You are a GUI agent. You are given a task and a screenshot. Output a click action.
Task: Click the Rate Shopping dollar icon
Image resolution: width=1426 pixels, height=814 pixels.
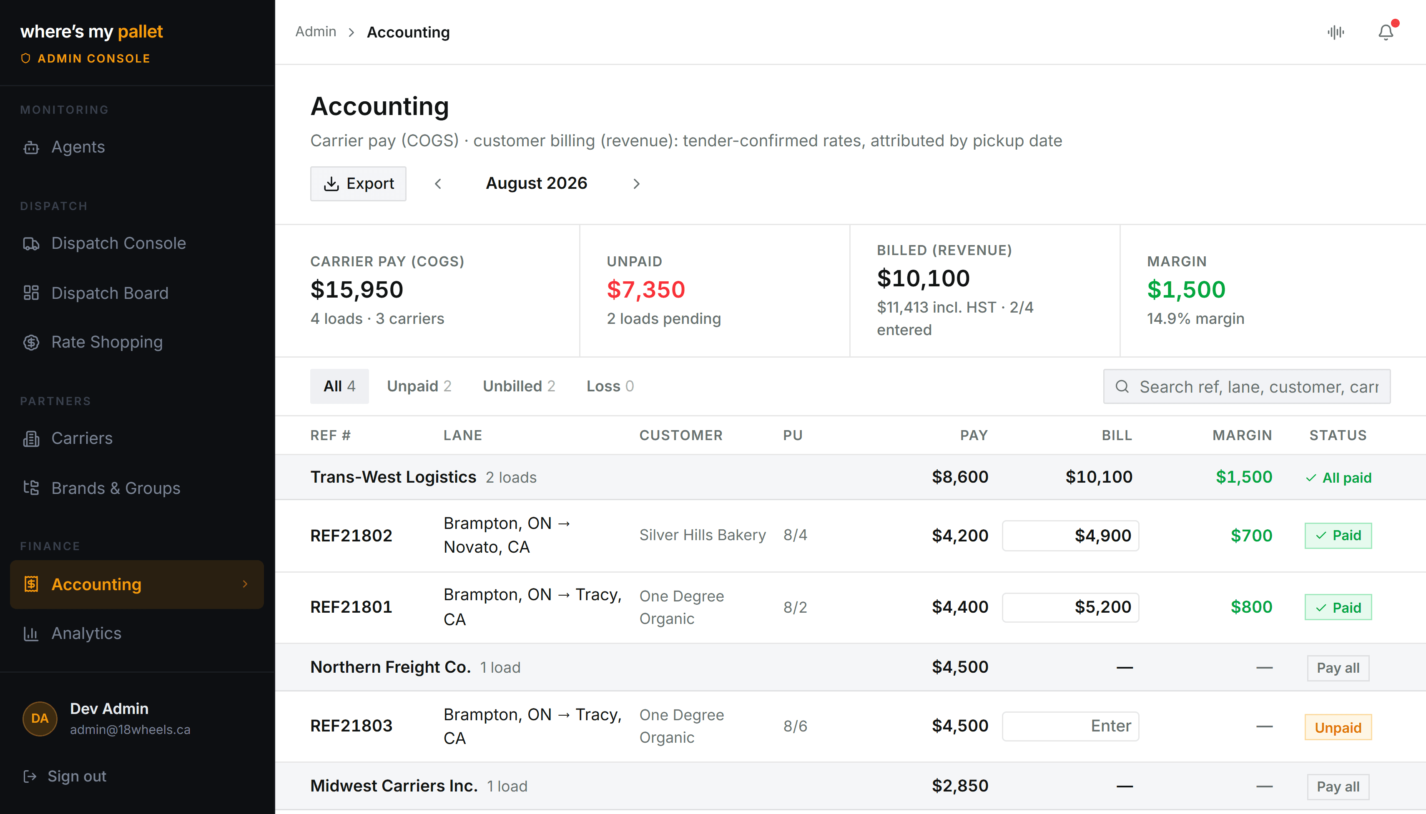[31, 342]
